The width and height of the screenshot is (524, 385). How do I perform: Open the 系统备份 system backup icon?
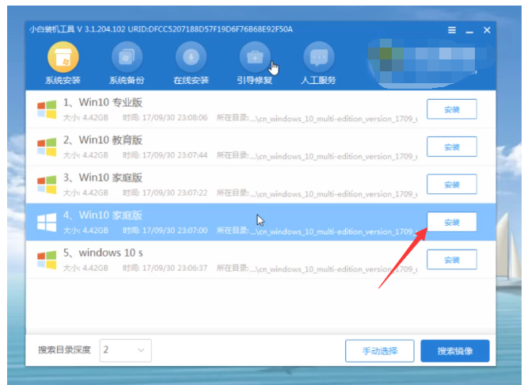[x=127, y=57]
